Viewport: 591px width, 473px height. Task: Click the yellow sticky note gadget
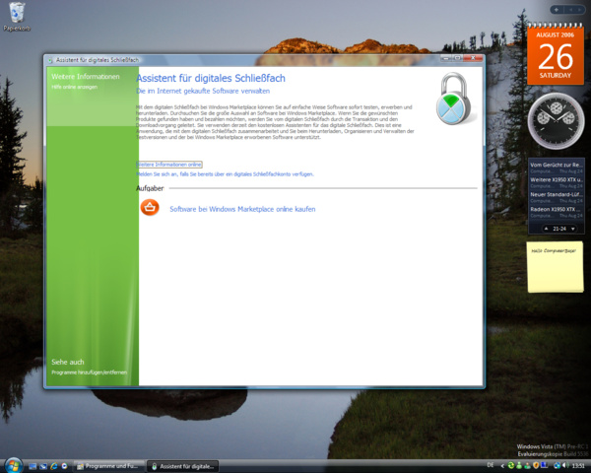pyautogui.click(x=555, y=267)
